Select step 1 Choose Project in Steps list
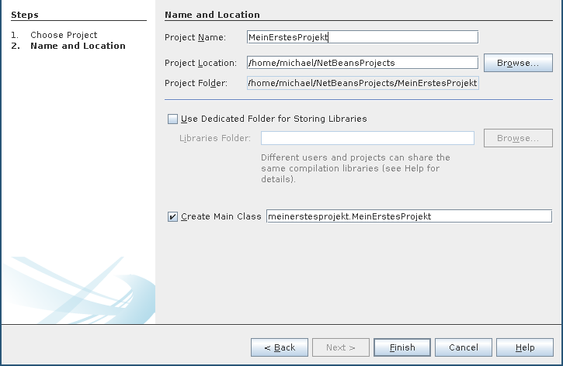The height and width of the screenshot is (366, 563). tap(64, 35)
